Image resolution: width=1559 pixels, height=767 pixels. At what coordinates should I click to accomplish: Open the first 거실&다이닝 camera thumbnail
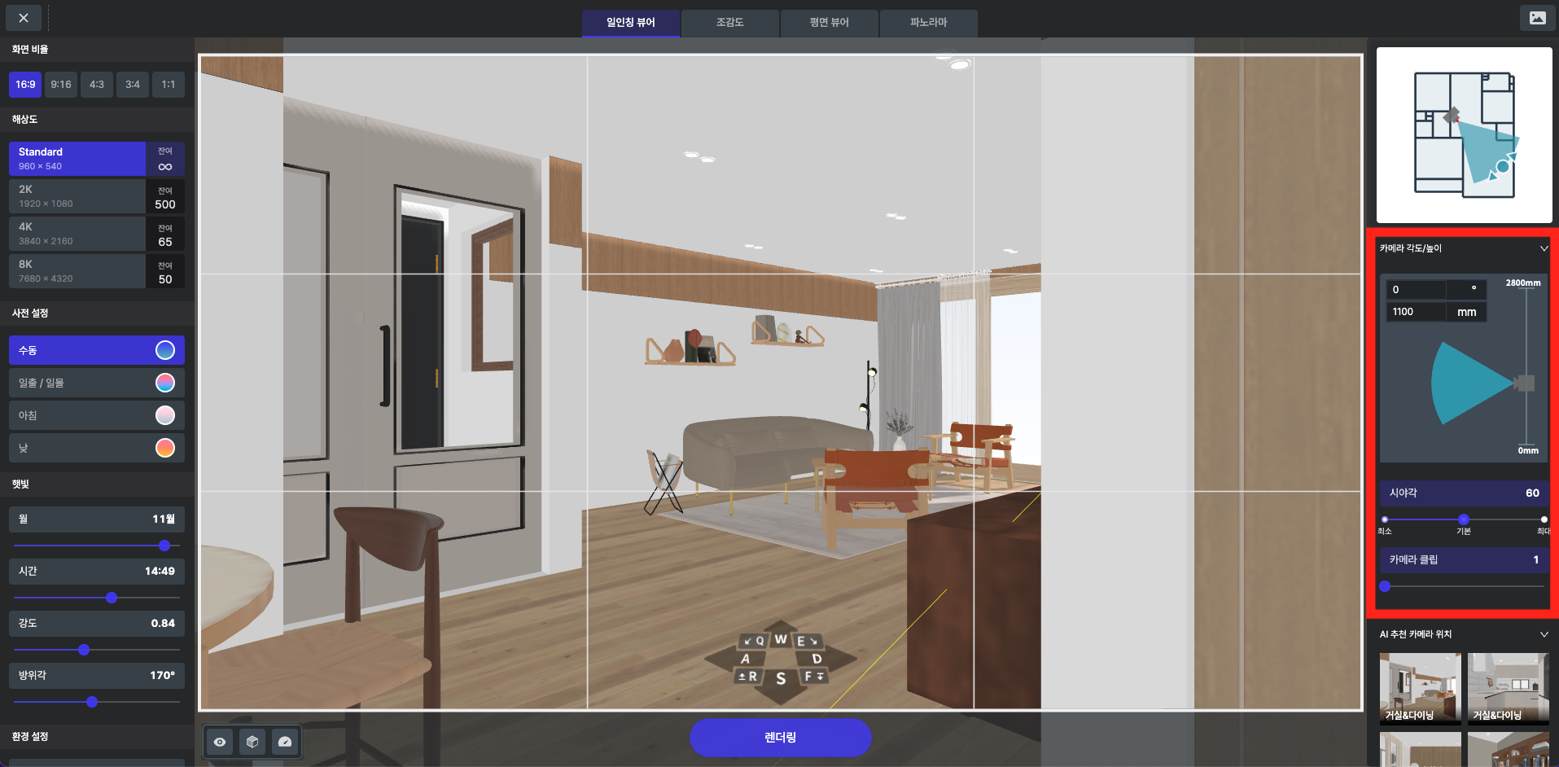pyautogui.click(x=1421, y=688)
